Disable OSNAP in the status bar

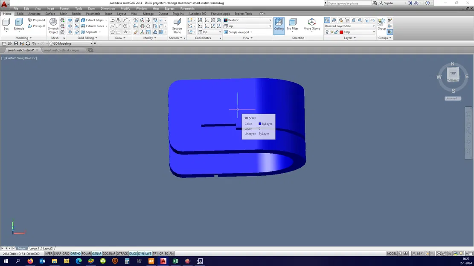click(97, 254)
